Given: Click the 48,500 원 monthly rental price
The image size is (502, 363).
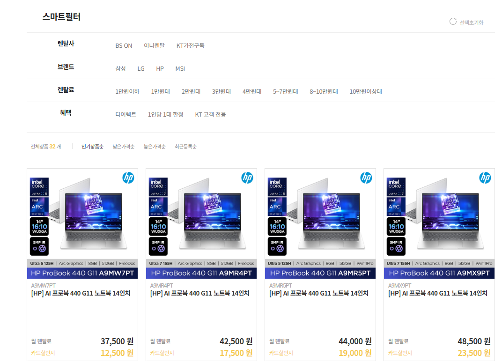Looking at the screenshot, I should [x=474, y=341].
